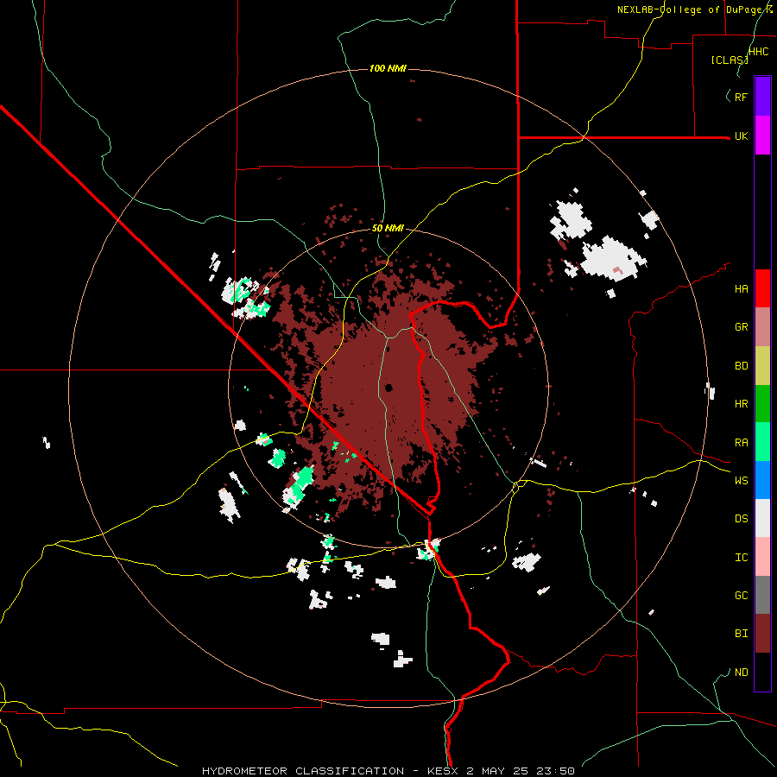Click the ND legend label

click(742, 673)
